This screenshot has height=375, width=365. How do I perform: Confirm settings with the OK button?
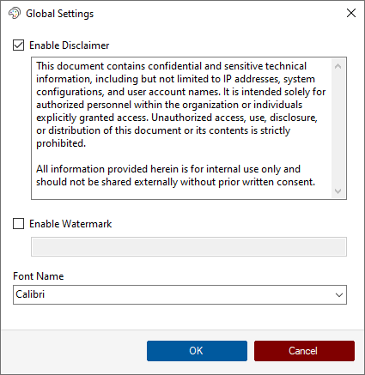(x=197, y=351)
